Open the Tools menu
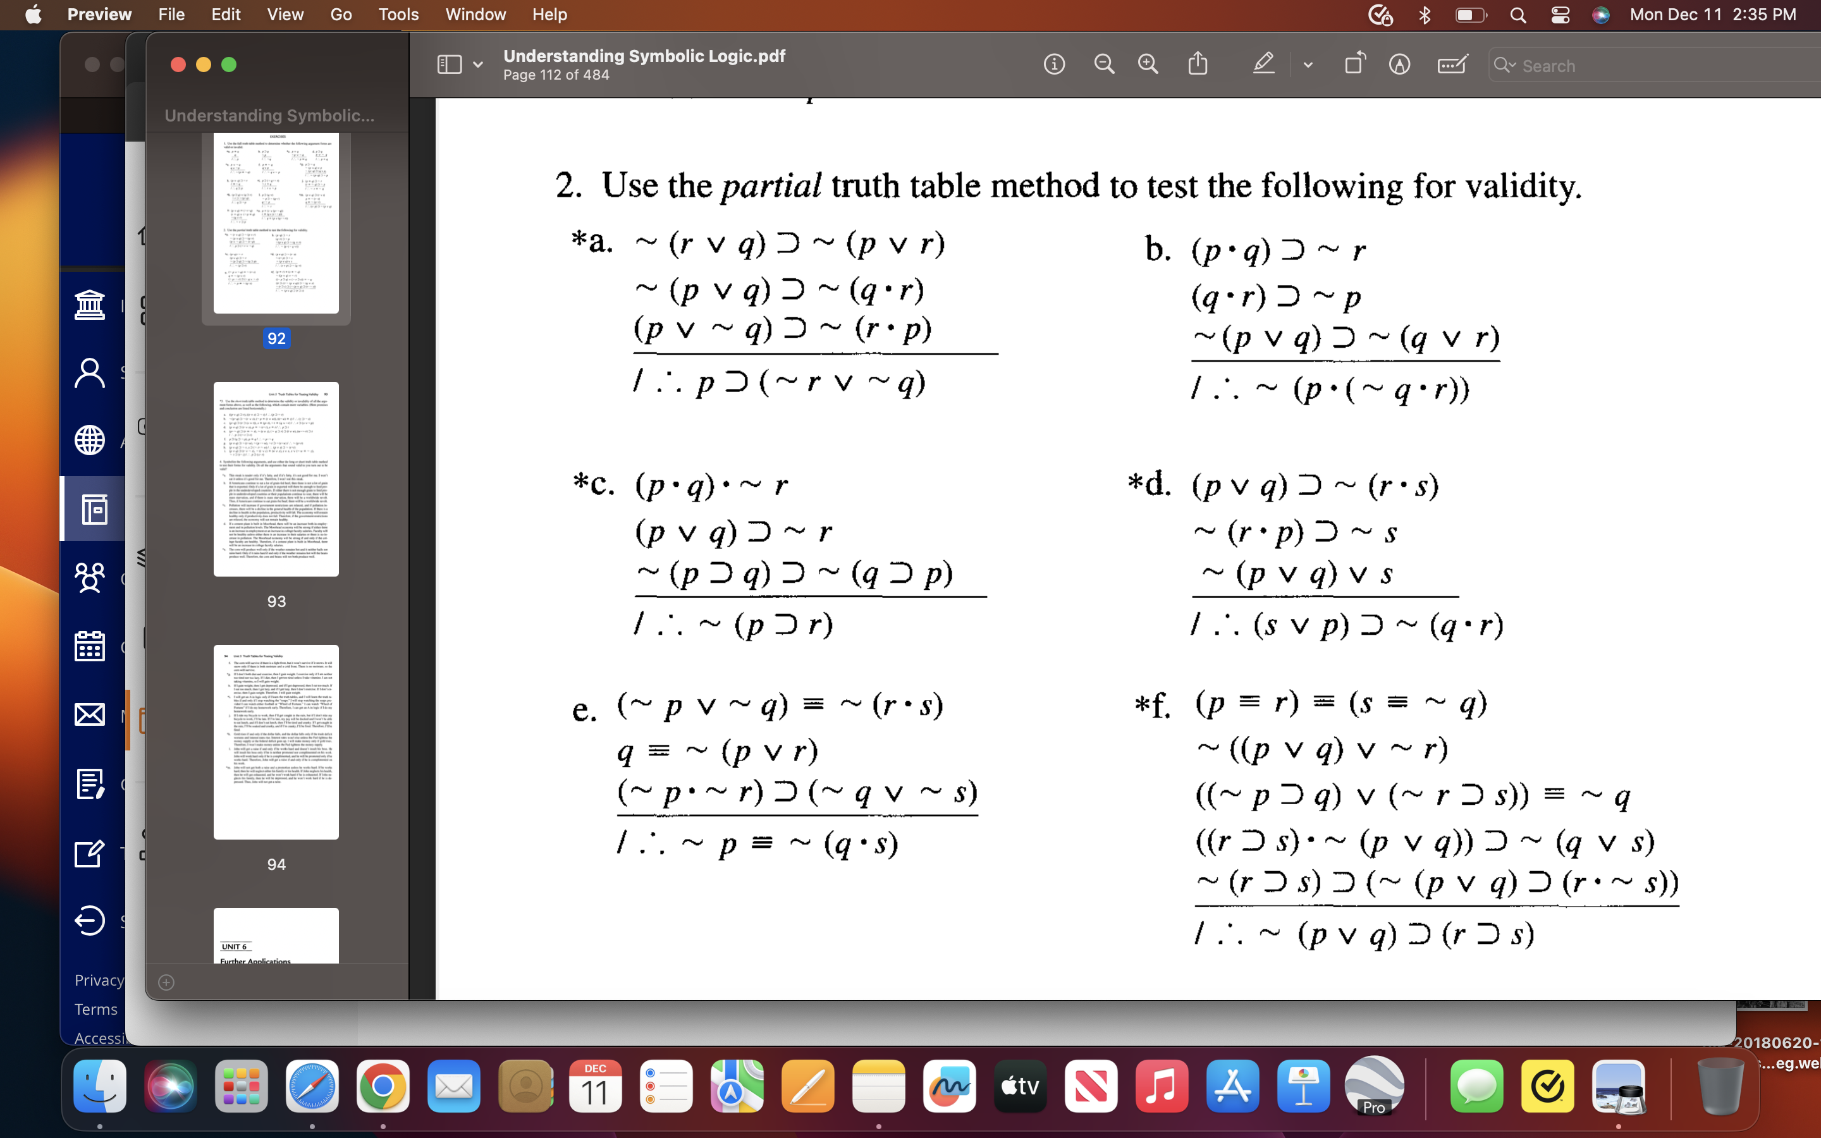1821x1138 pixels. click(x=398, y=15)
